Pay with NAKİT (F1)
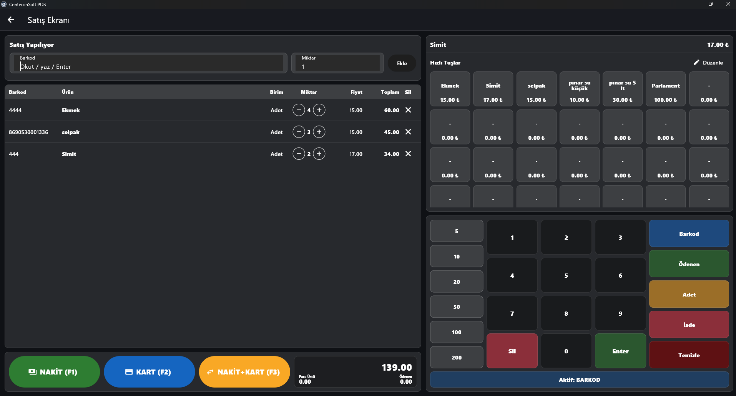 point(54,372)
